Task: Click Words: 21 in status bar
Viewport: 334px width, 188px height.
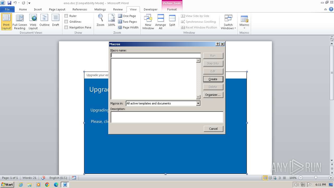Action: coord(29,178)
